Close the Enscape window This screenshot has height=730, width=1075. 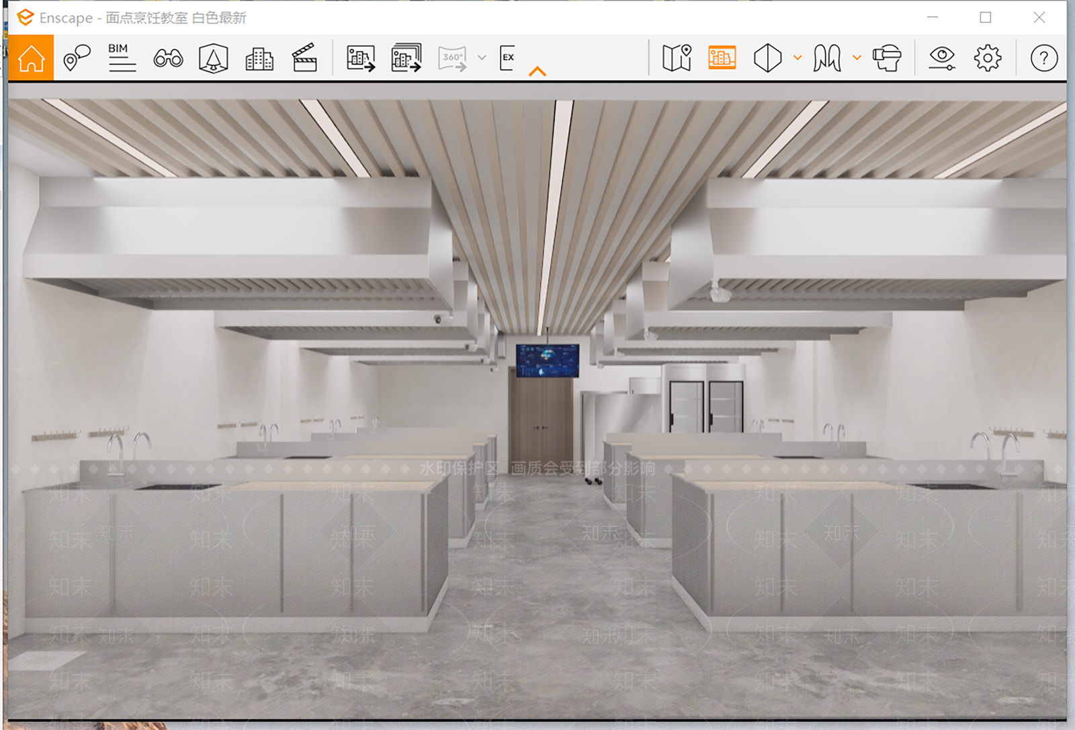click(x=1039, y=17)
